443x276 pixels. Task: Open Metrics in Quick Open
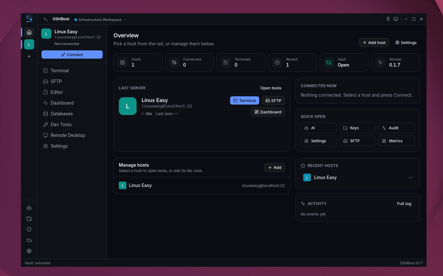[396, 141]
